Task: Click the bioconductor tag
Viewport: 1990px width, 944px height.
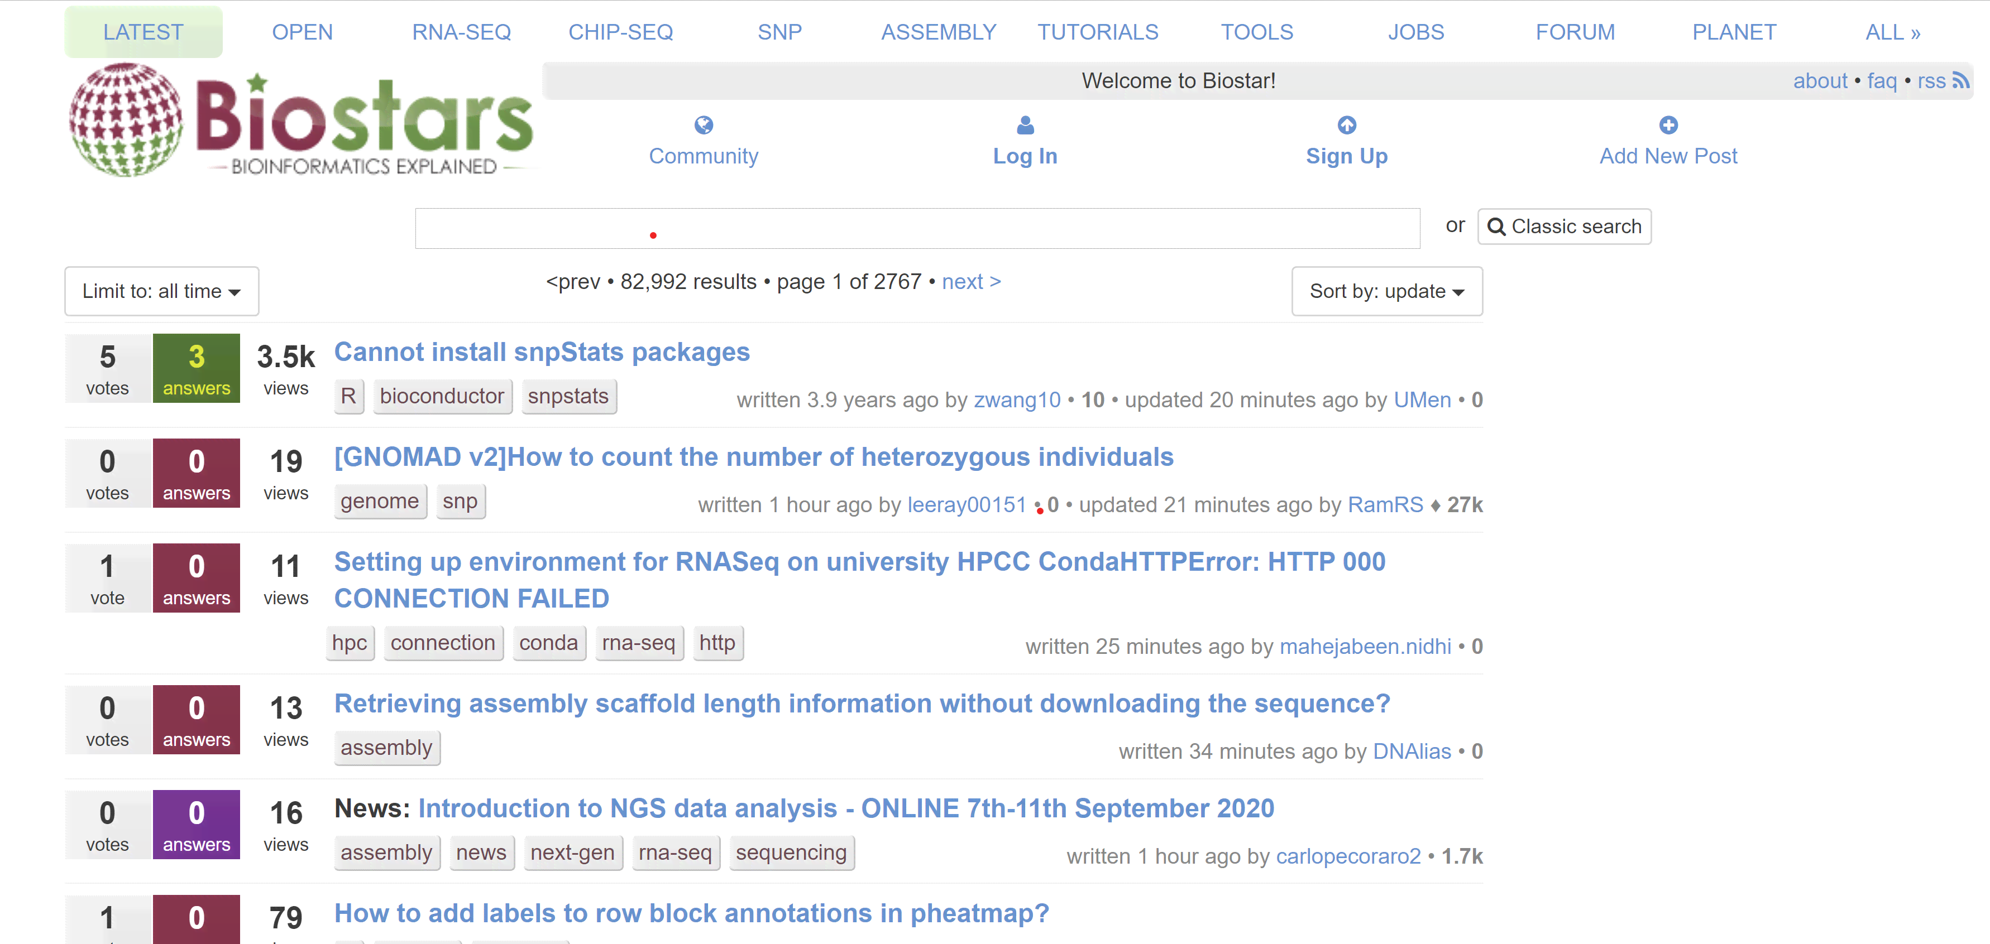Action: [x=442, y=396]
